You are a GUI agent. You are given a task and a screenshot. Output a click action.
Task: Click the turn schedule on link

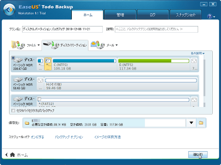click(37, 137)
